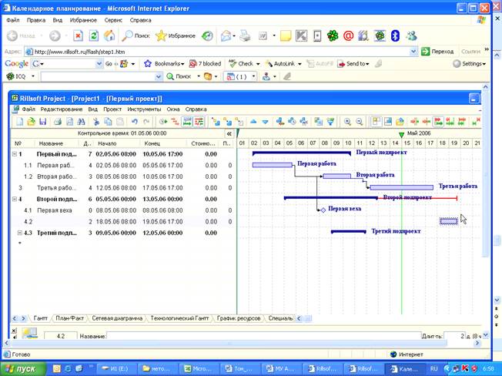Collapse table panel with the « button
The width and height of the screenshot is (502, 376).
[x=229, y=134]
